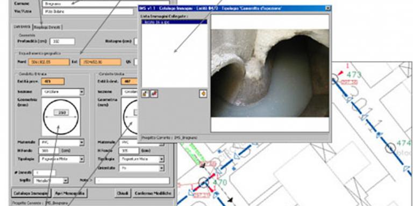Click the add image icon below list
Viewport: 413px width, 206px height.
[145, 93]
